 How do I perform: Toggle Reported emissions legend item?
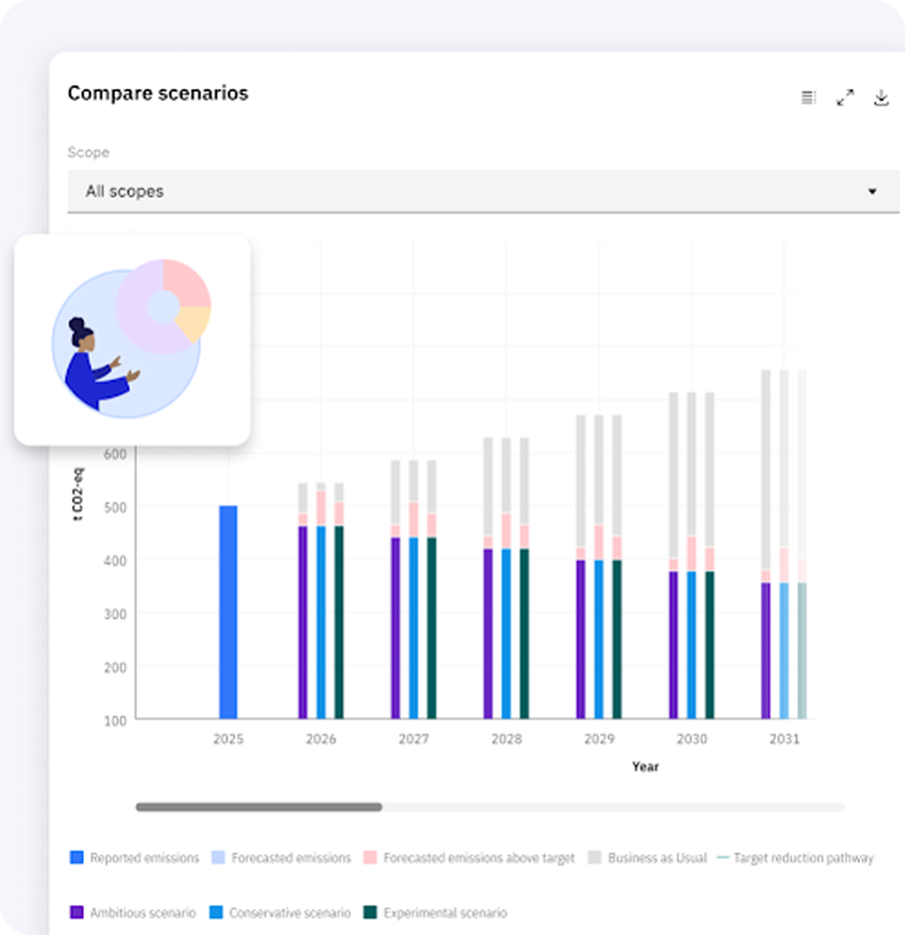point(135,857)
